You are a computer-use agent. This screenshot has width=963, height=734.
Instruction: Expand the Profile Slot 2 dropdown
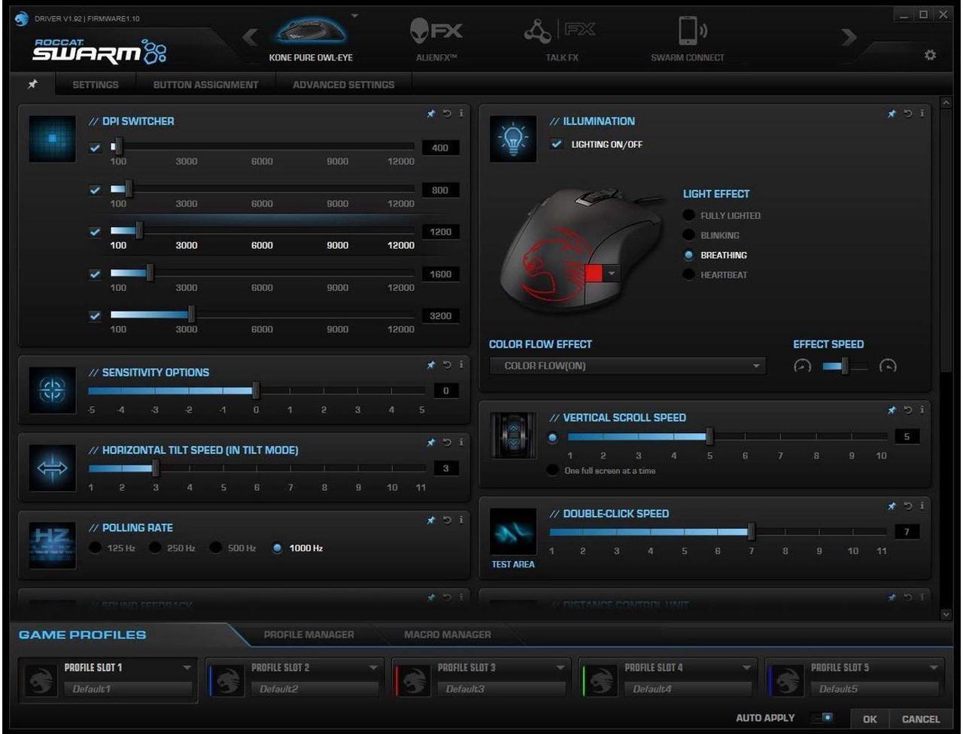pos(373,668)
